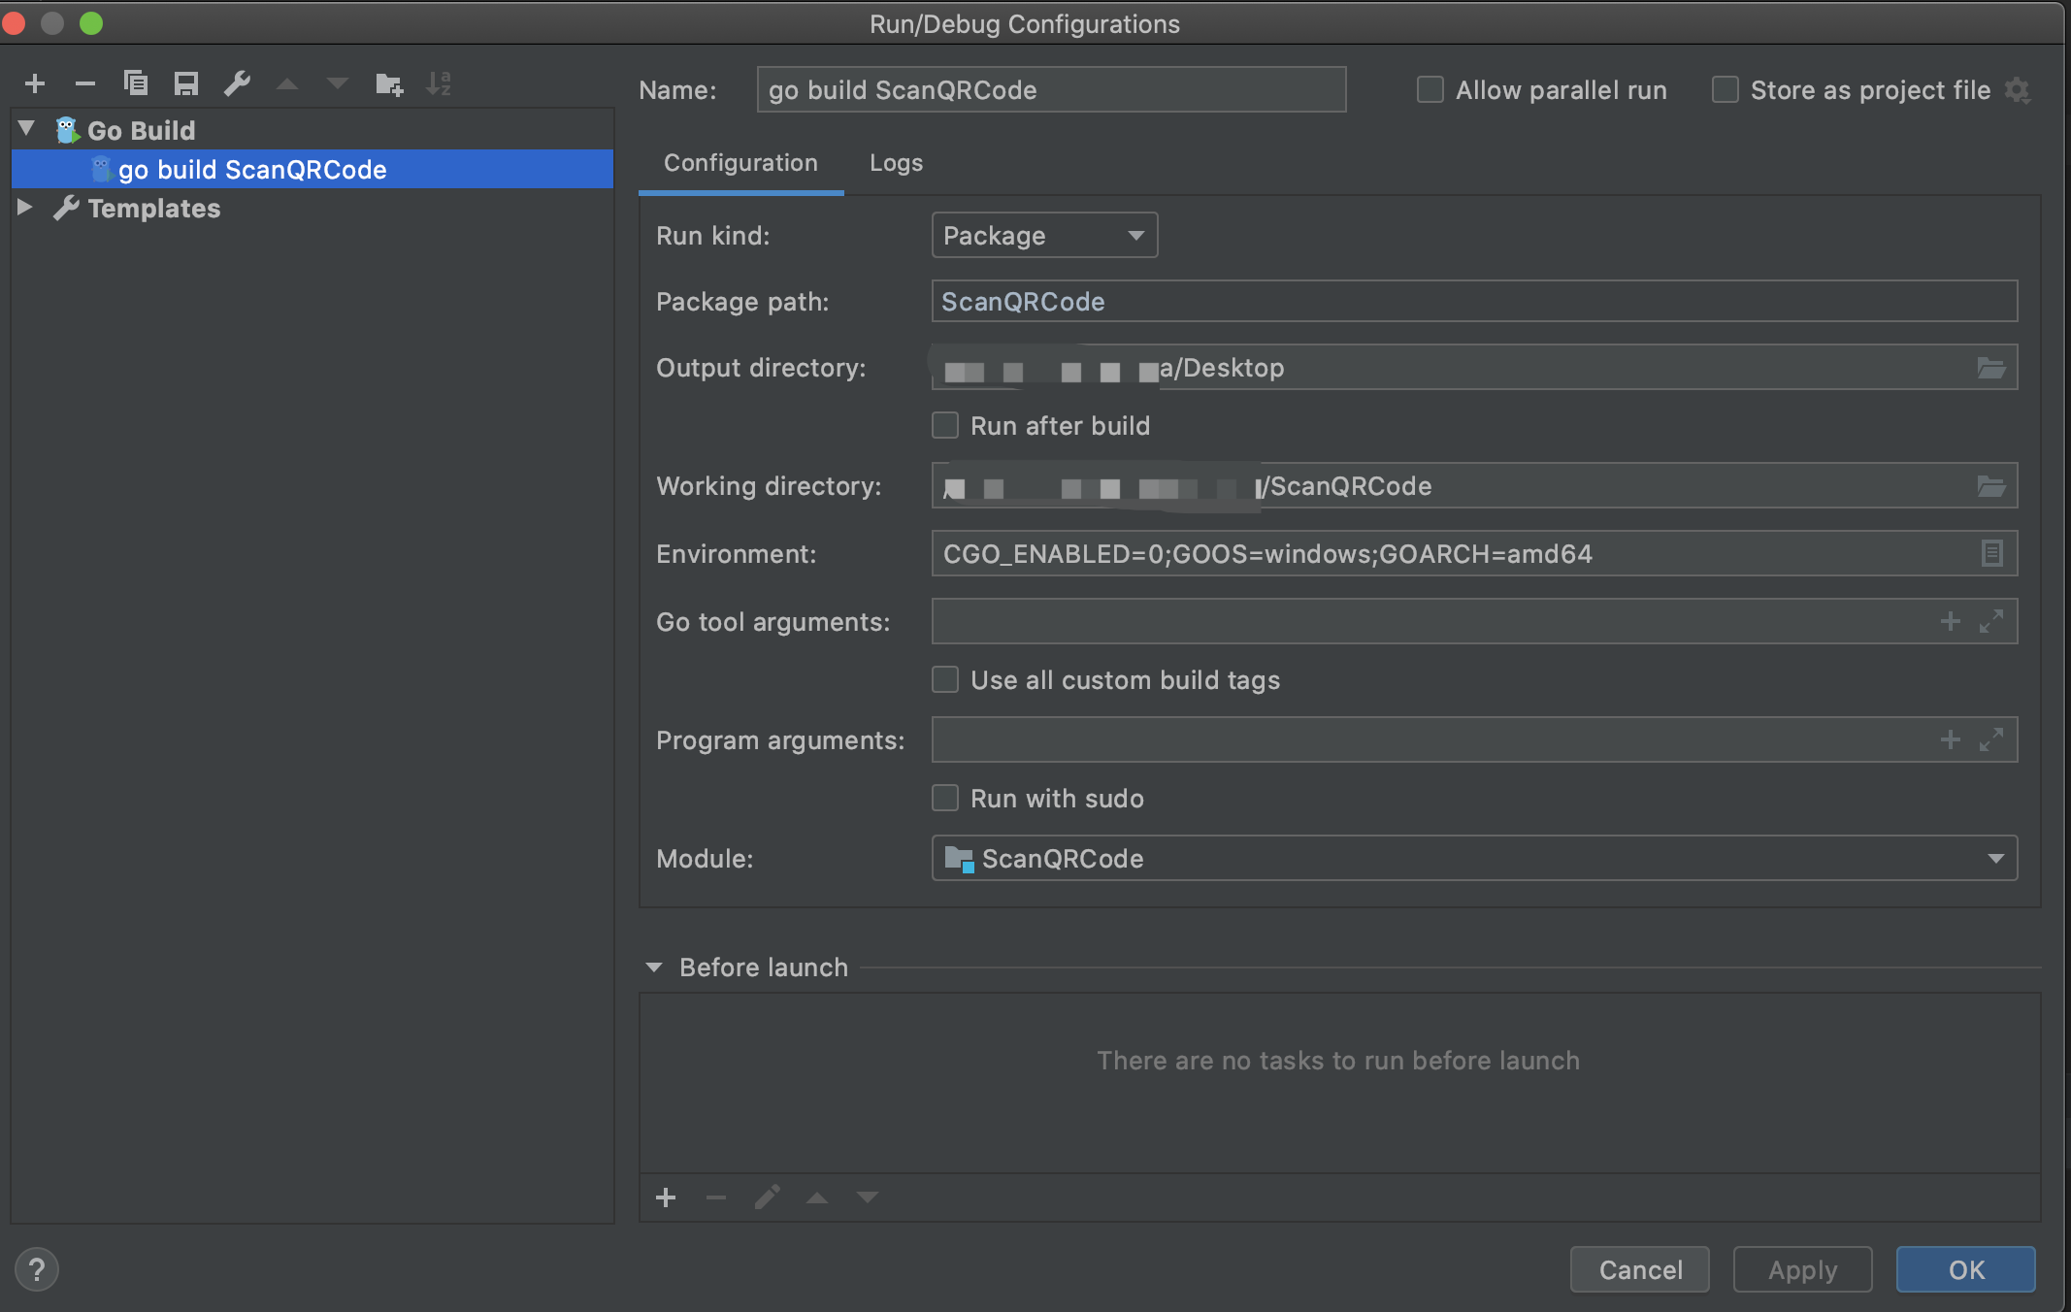
Task: Expand the Go tool arguments field
Action: [x=1990, y=621]
